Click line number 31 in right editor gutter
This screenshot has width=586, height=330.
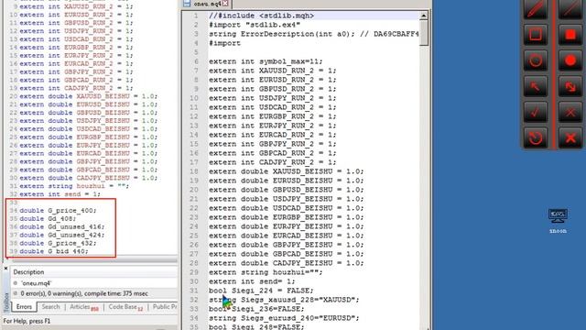[193, 291]
